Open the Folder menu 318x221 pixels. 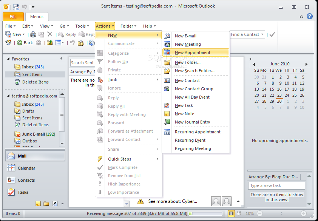pos(128,26)
